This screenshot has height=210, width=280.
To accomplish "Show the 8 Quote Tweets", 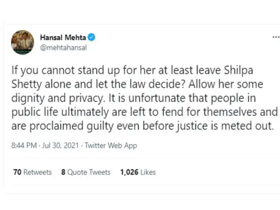I will point(86,172).
